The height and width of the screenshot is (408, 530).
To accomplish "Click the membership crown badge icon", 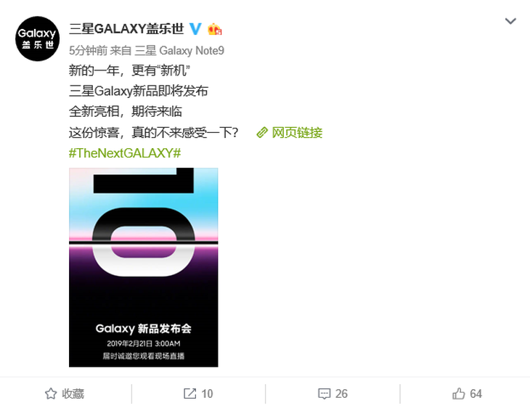I will click(215, 29).
